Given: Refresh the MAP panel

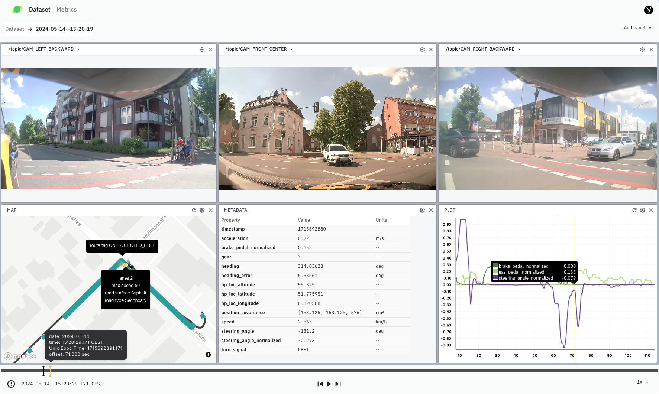Looking at the screenshot, I should pos(194,210).
